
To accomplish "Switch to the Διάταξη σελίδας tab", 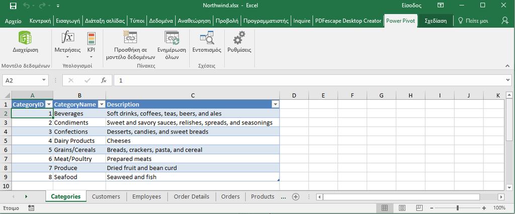I will 105,21.
